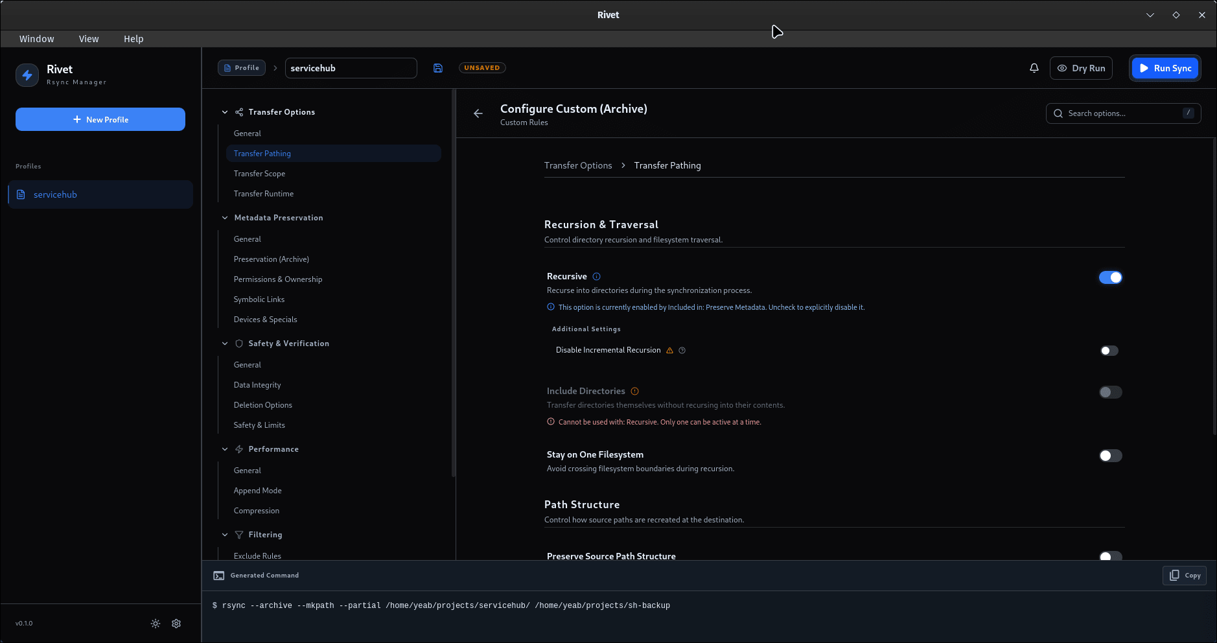Image resolution: width=1217 pixels, height=643 pixels.
Task: Open General under Transfer Options
Action: tap(334, 134)
